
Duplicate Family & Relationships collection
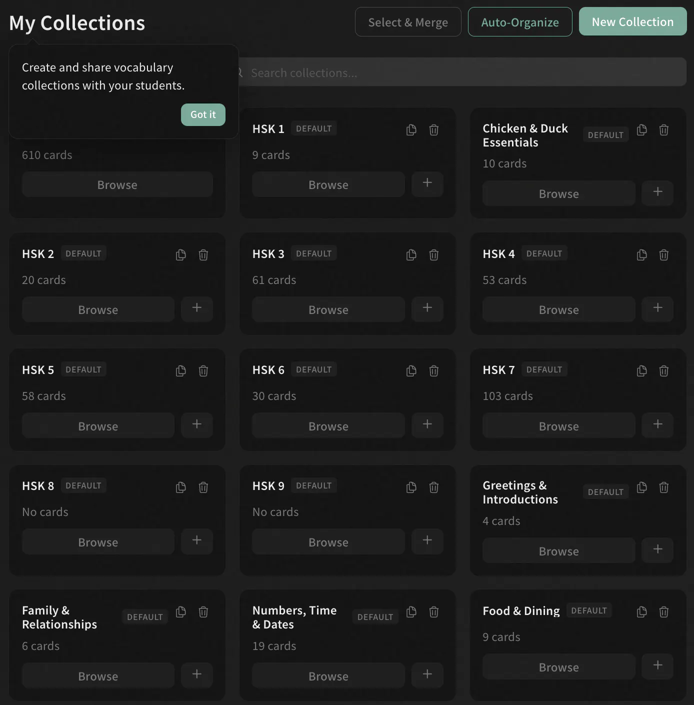pyautogui.click(x=181, y=612)
